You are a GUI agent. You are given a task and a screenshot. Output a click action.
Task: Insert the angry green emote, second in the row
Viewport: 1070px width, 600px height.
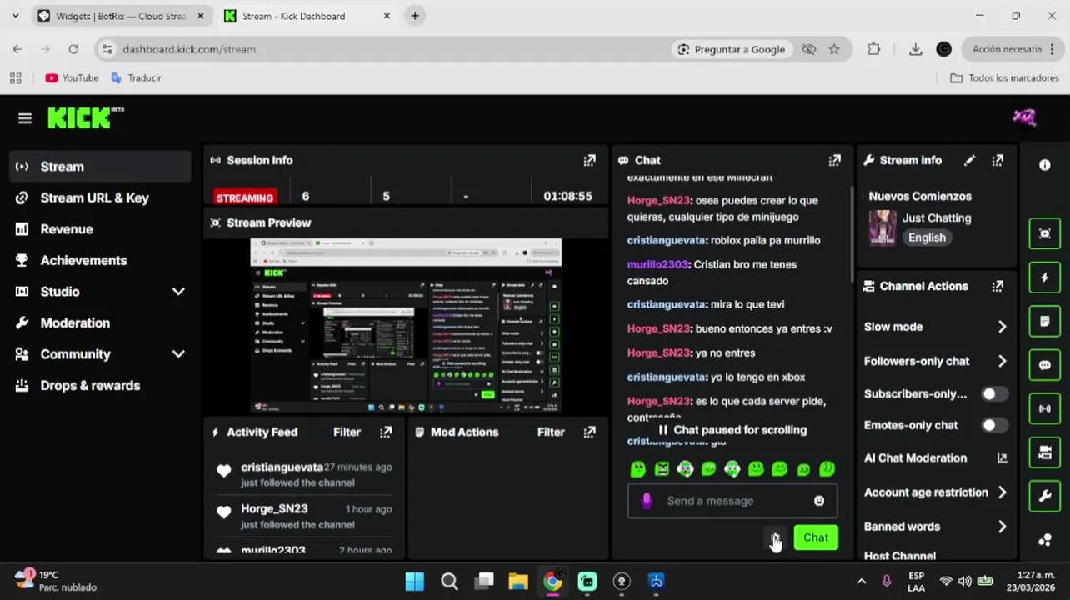click(662, 469)
